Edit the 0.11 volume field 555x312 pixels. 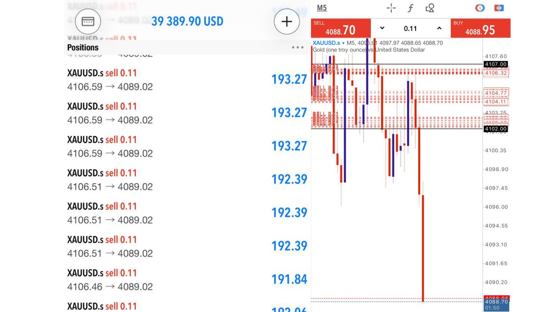tap(410, 28)
